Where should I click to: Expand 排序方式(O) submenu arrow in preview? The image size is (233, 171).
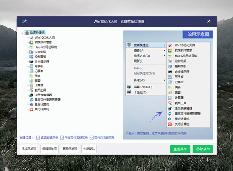click(164, 56)
